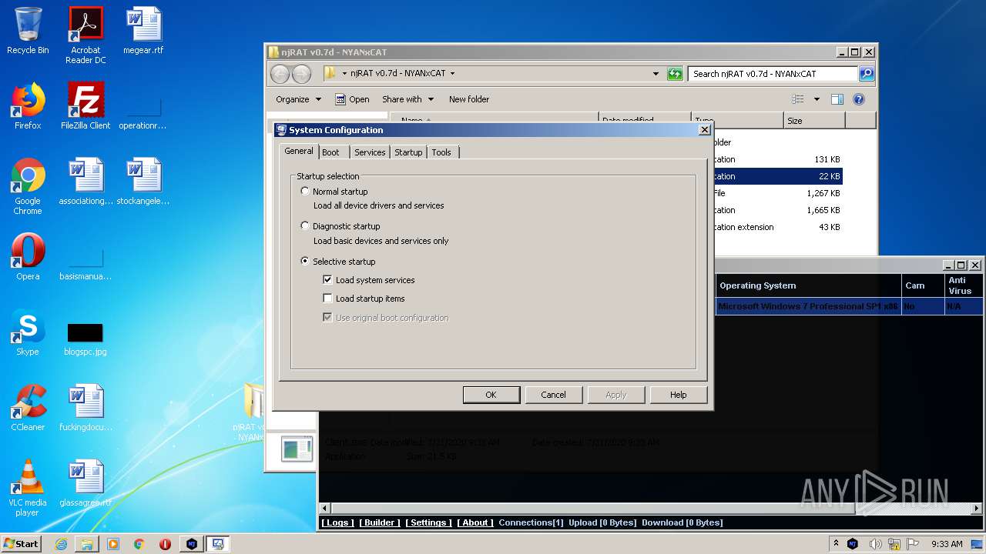986x554 pixels.
Task: Open Google Chrome desktop icon
Action: click(x=28, y=186)
